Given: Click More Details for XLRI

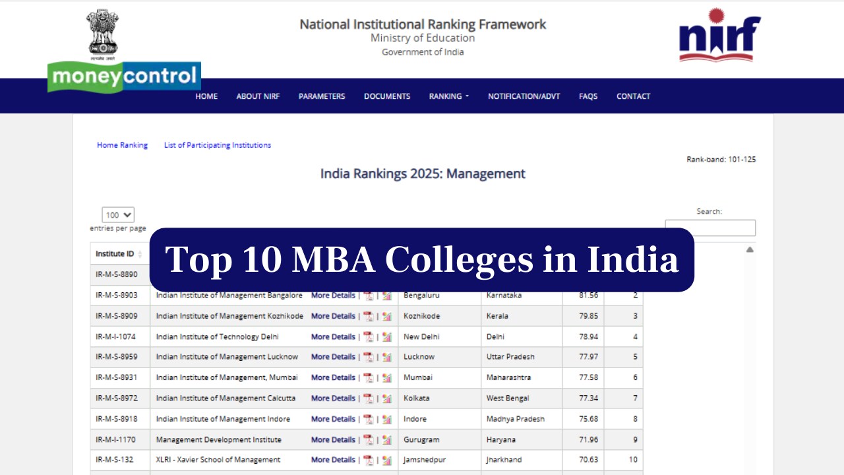Looking at the screenshot, I should pos(333,460).
